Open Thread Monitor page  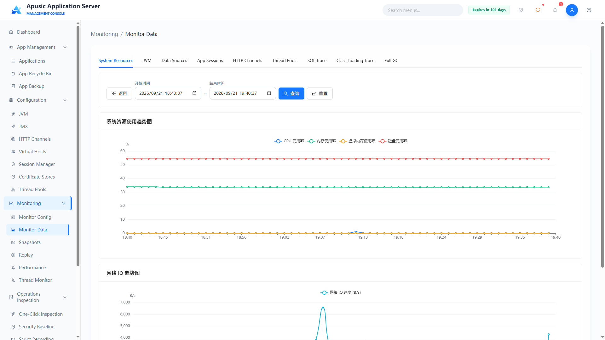click(x=38, y=280)
